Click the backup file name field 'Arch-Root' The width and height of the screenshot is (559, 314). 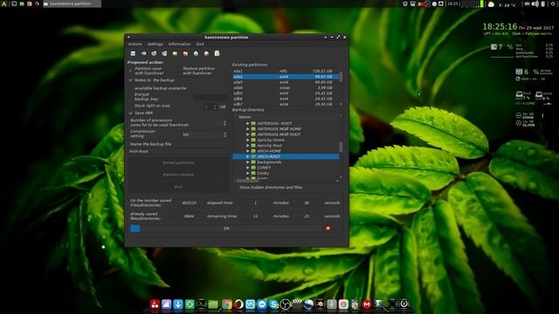click(x=178, y=151)
